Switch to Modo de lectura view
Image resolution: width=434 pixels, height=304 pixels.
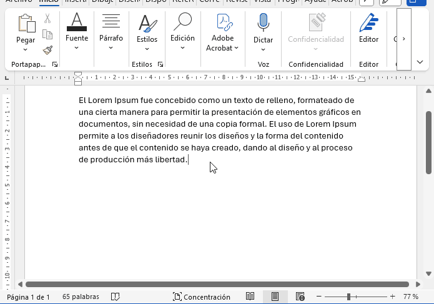[250, 297]
